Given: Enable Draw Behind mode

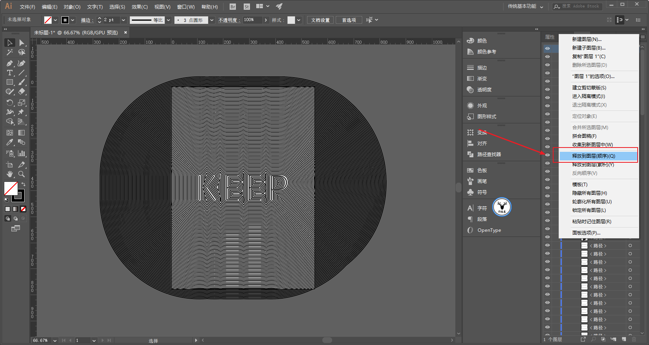Looking at the screenshot, I should [x=15, y=219].
